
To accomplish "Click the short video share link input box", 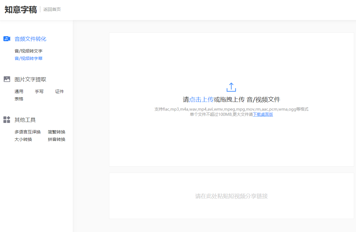I will point(231,196).
